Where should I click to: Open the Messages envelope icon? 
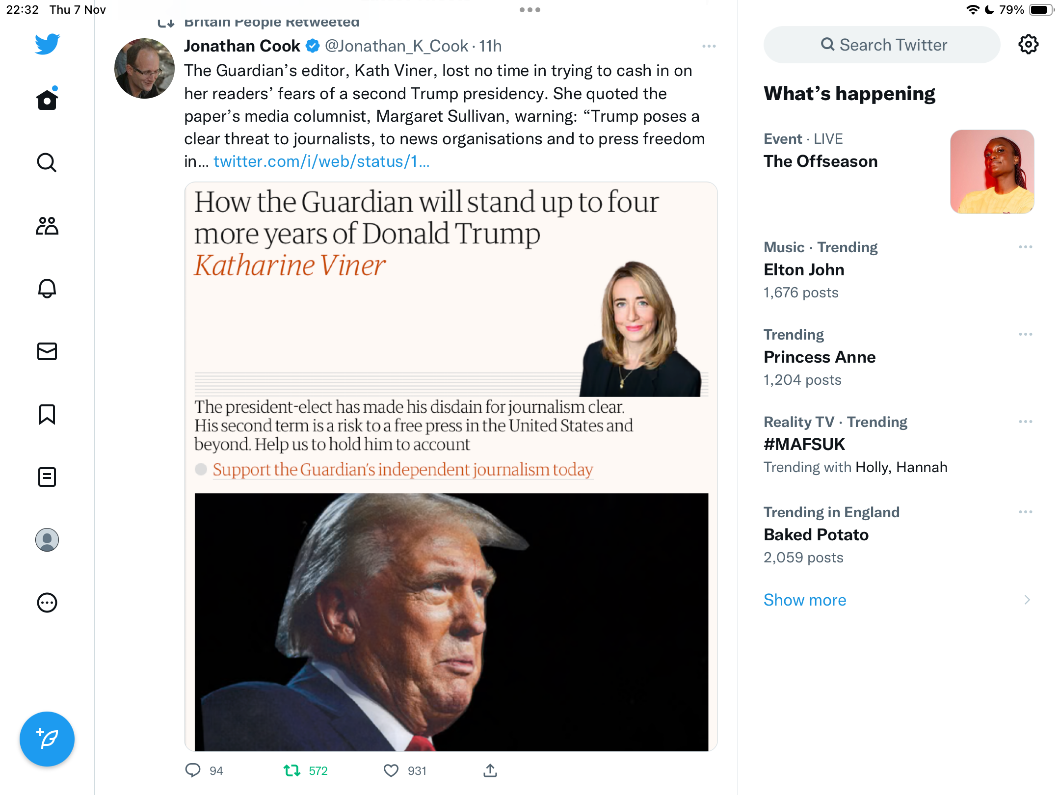tap(47, 351)
